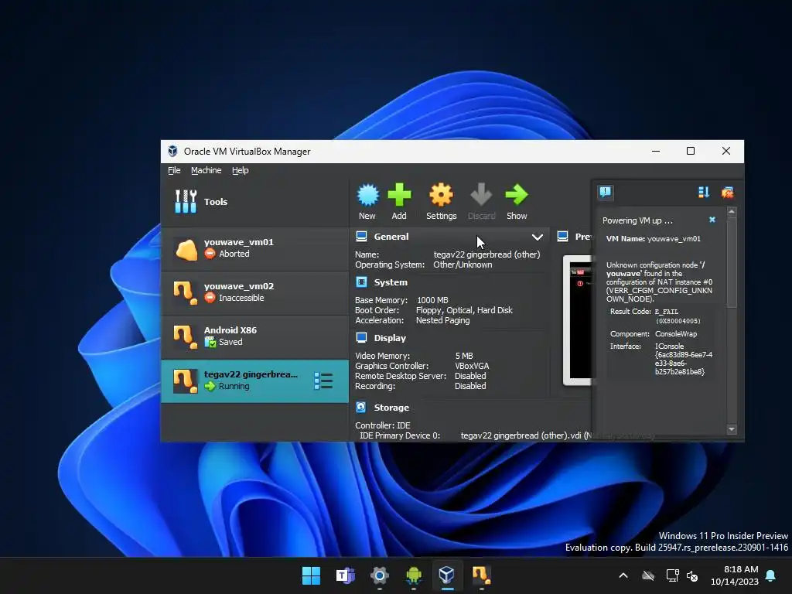Open the Android app in the taskbar
The width and height of the screenshot is (792, 594).
413,575
